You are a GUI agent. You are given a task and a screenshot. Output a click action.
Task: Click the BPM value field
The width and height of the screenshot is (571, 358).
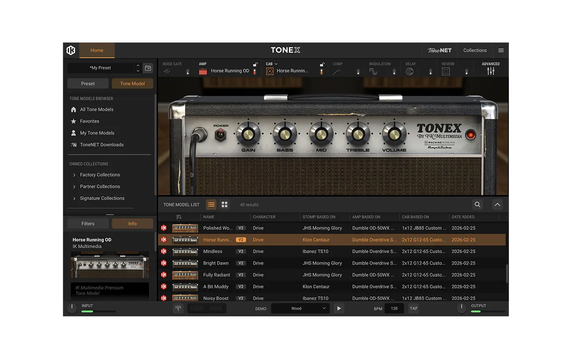(394, 308)
